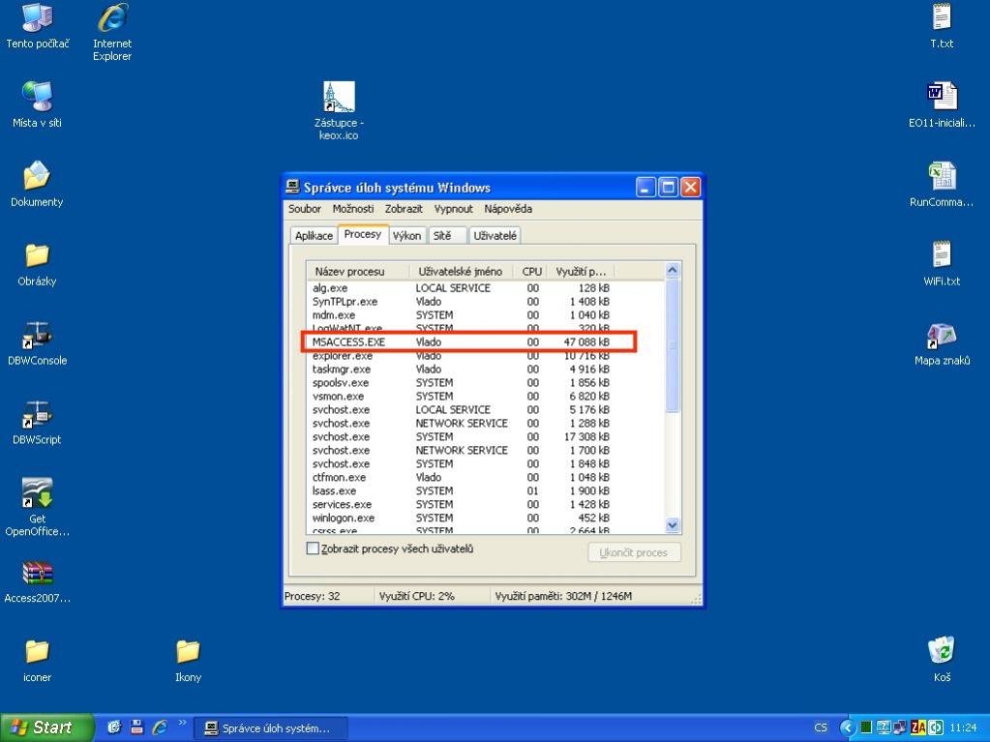Open the Možnosti menu

[352, 209]
